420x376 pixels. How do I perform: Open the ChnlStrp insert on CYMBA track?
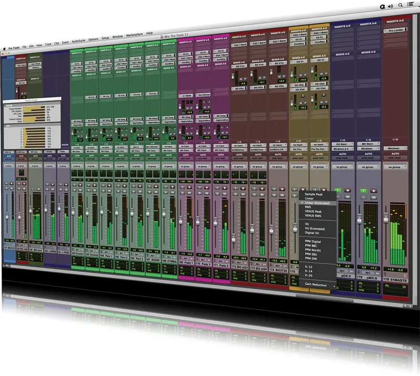pos(169,64)
